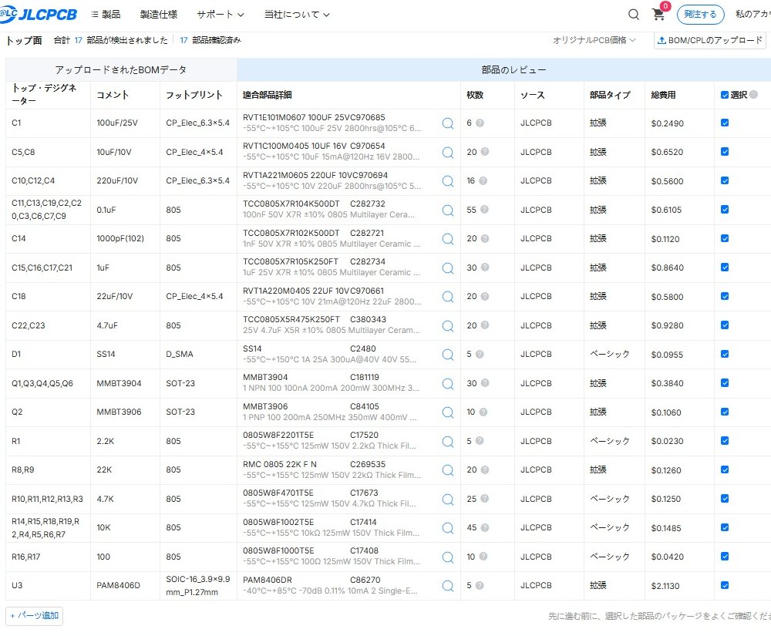Click the 17 部品確認済み count
Screen dimensions: 771x636
click(210, 40)
